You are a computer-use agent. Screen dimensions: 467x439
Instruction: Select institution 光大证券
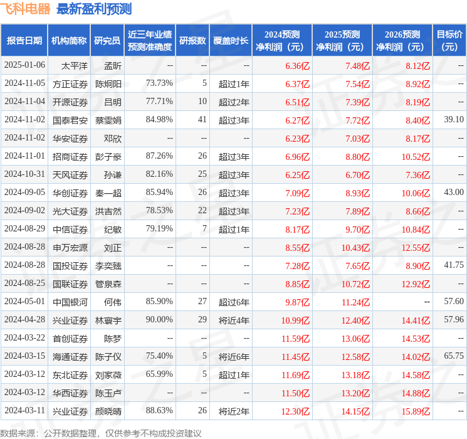click(x=70, y=211)
